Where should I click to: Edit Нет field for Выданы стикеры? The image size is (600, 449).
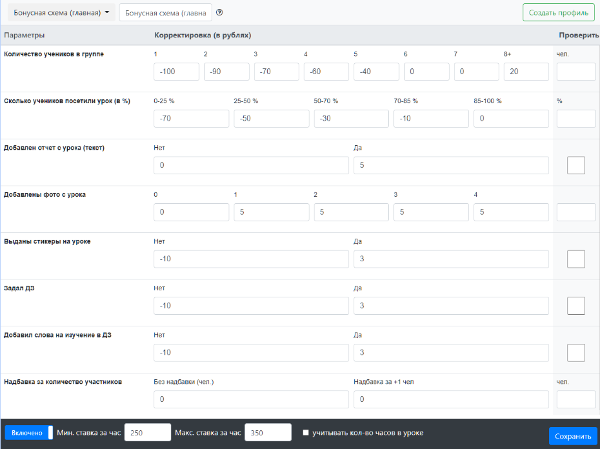(252, 259)
